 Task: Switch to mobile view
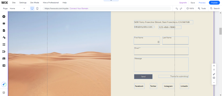37,9
